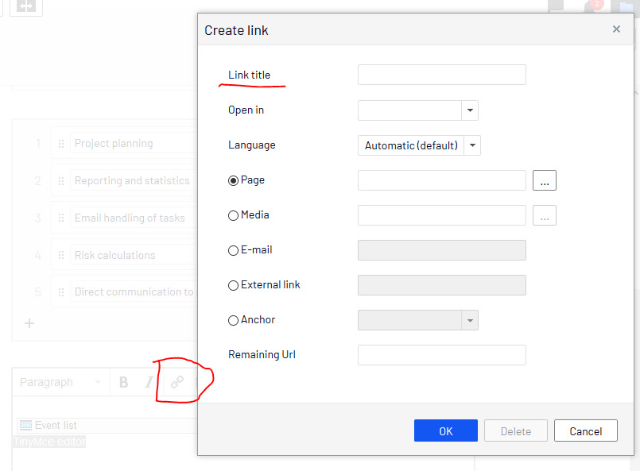Click the notification bell icon with badge

coord(592,6)
